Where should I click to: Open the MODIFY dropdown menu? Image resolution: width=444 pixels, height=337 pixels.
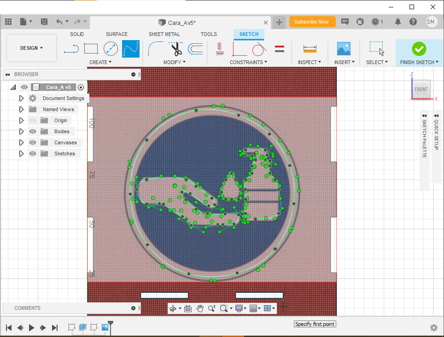(175, 62)
